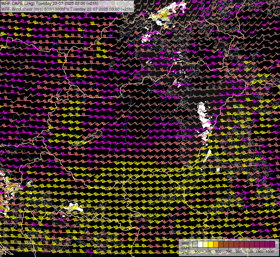Viewport: 280px width, 257px height.
Task: Click the rightmost purple legend swatch above 1500
Action: [273, 244]
